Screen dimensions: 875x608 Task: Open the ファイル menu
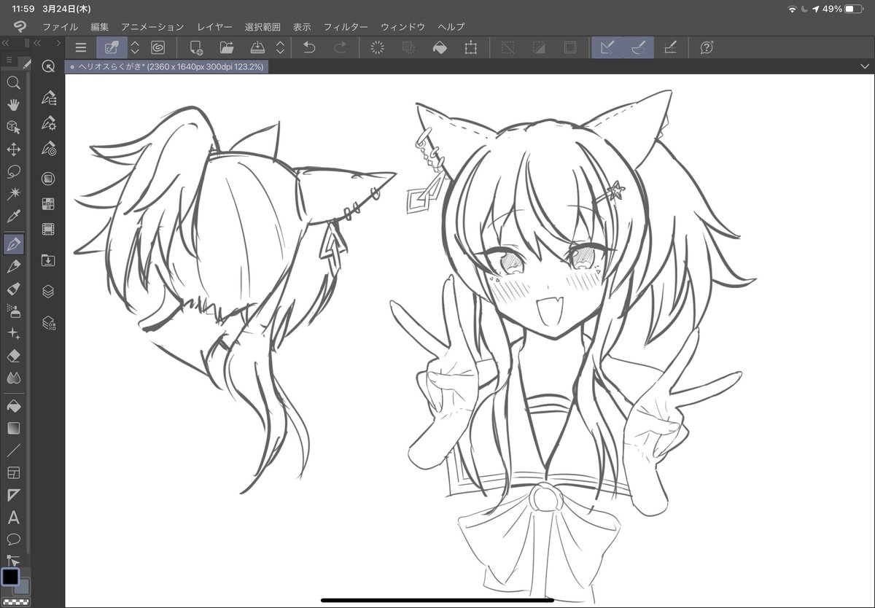point(60,27)
